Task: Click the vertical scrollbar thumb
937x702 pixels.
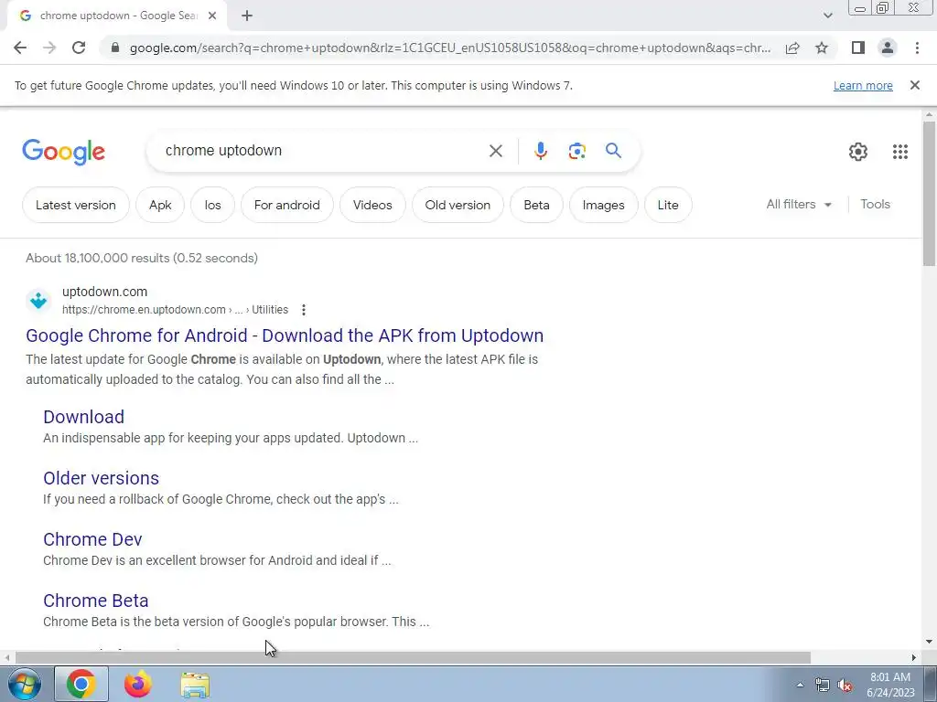Action: tap(929, 193)
